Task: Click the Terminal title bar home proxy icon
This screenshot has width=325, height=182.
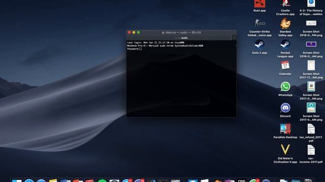Action: tap(163, 32)
